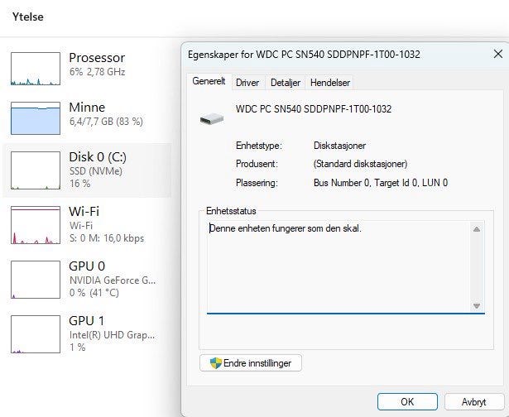
Task: Click the 'Enhetstype:' label
Action: coord(259,146)
